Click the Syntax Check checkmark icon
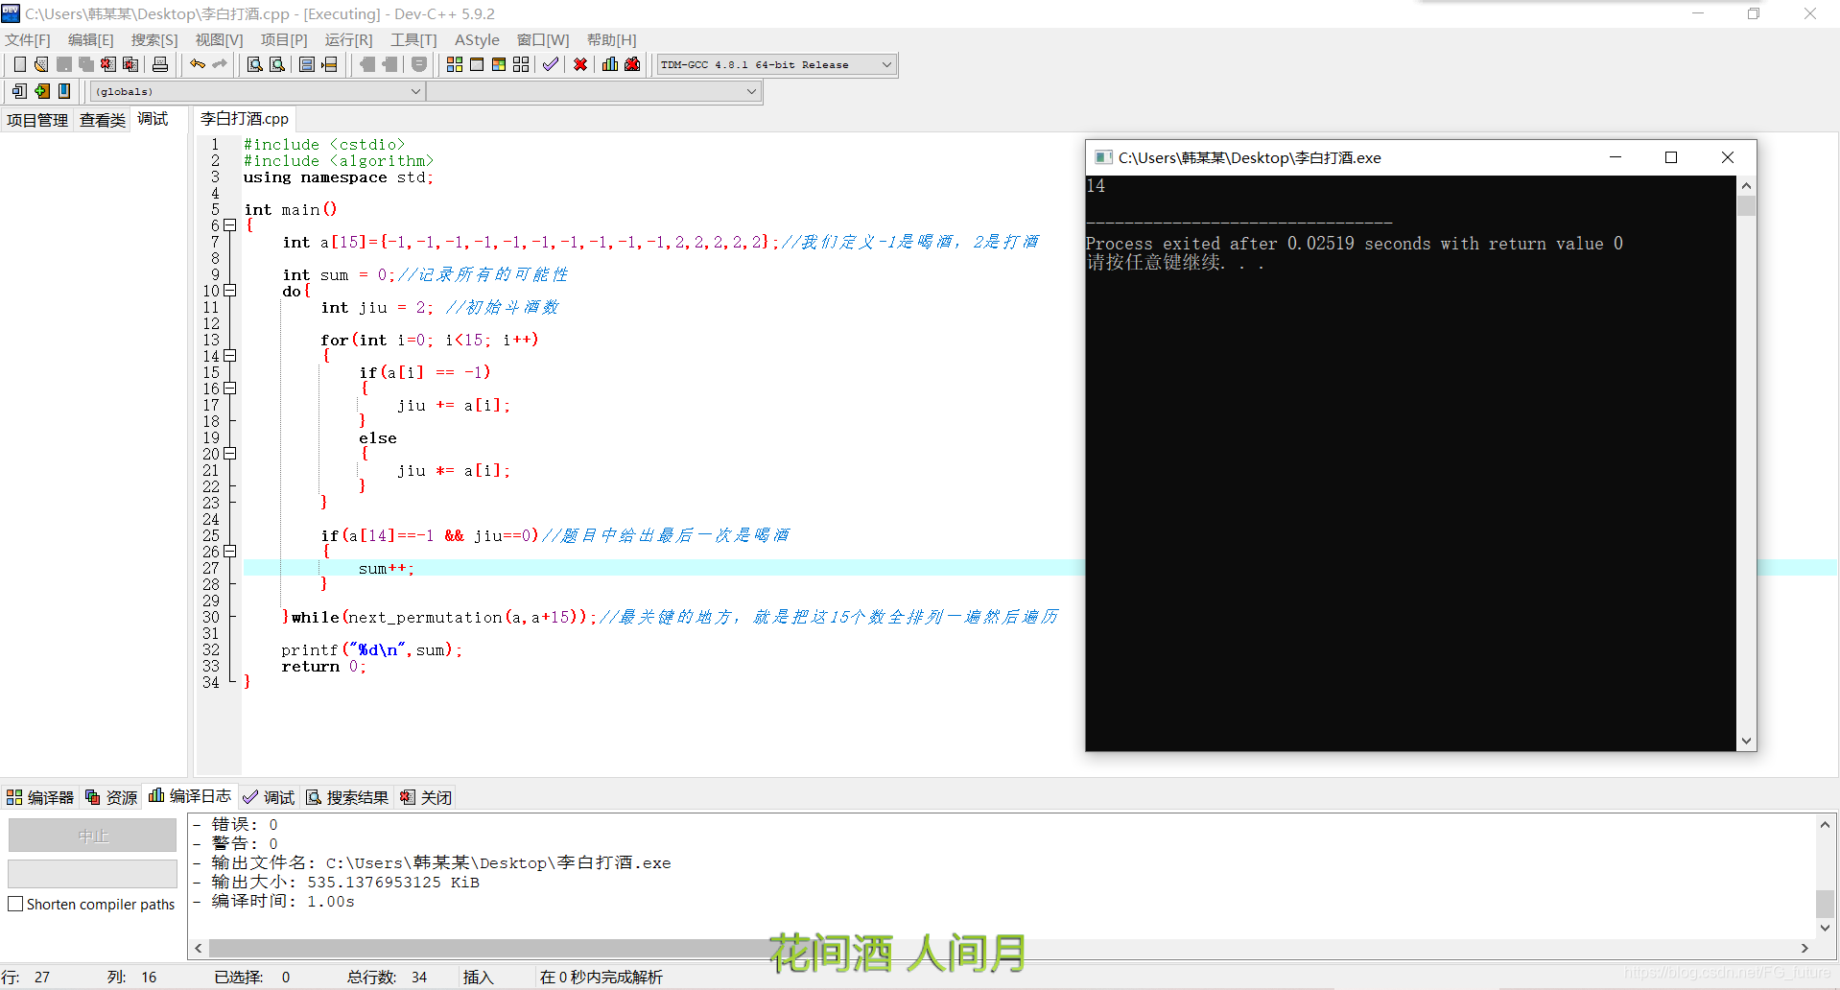 [551, 64]
